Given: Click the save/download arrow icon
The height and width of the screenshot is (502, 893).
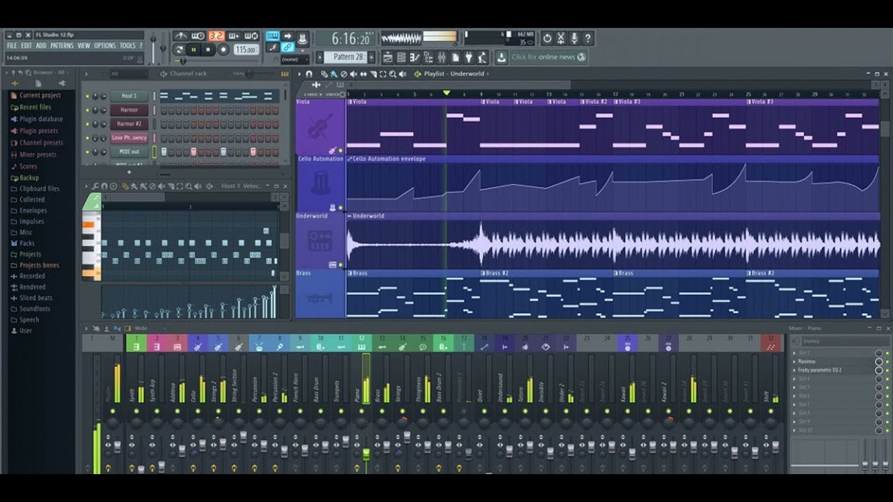Looking at the screenshot, I should click(501, 57).
